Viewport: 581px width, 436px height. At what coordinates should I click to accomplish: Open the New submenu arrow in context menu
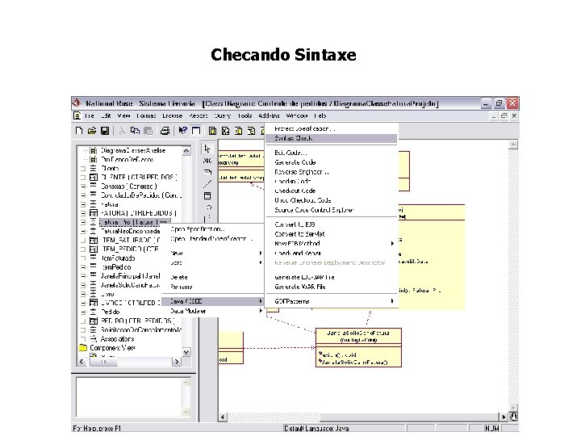click(x=261, y=254)
